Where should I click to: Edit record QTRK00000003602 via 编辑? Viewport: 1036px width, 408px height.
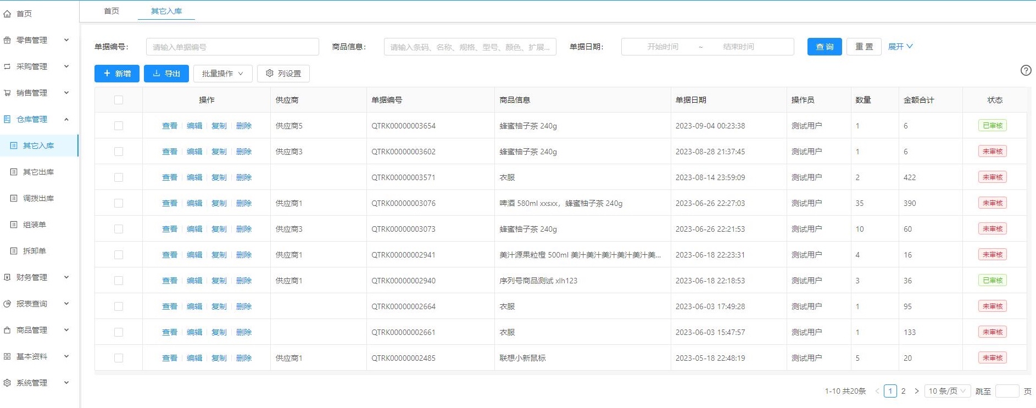pos(194,152)
